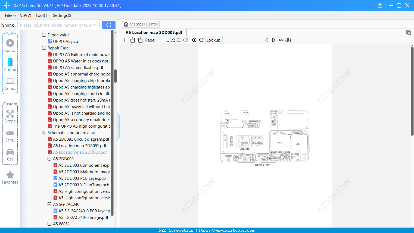Select the Car category icon
Image resolution: width=414 pixels, height=233 pixels.
click(10, 155)
